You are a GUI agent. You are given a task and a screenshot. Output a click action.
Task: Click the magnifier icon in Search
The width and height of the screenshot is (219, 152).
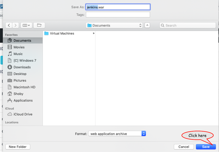click(163, 25)
